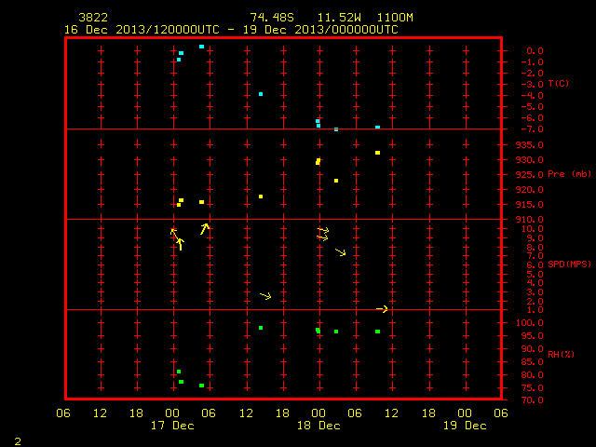Screen dimensions: 596x447
Task: Click the RH(%) humidity axis label
Action: 561,354
